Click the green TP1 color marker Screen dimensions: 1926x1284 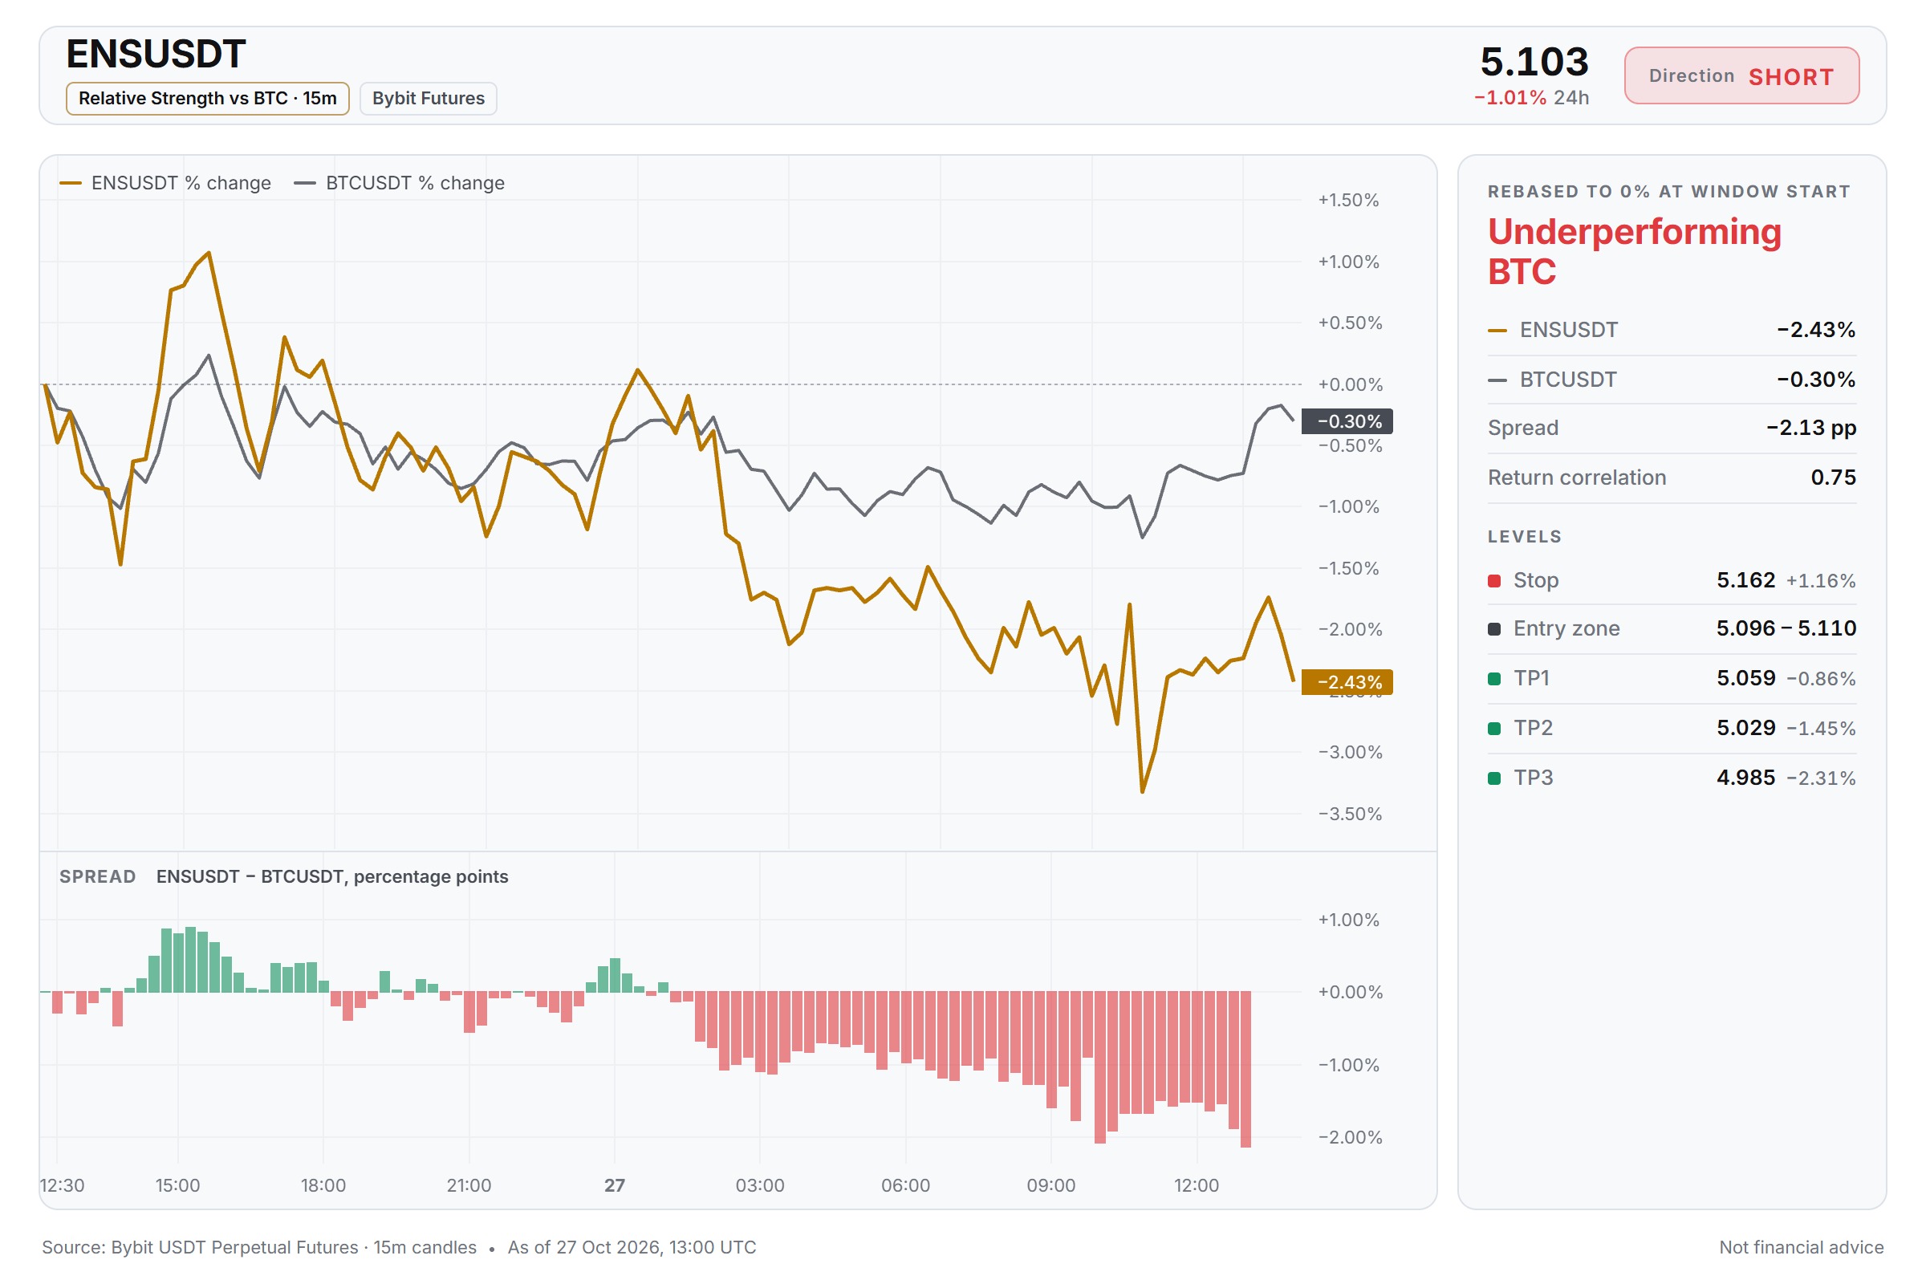click(x=1493, y=679)
